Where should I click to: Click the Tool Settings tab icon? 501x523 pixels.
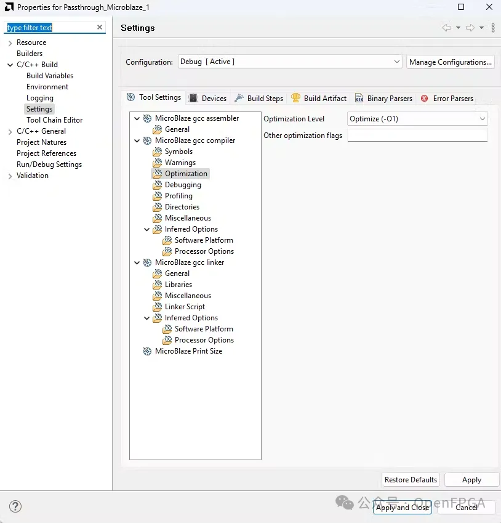pyautogui.click(x=130, y=97)
